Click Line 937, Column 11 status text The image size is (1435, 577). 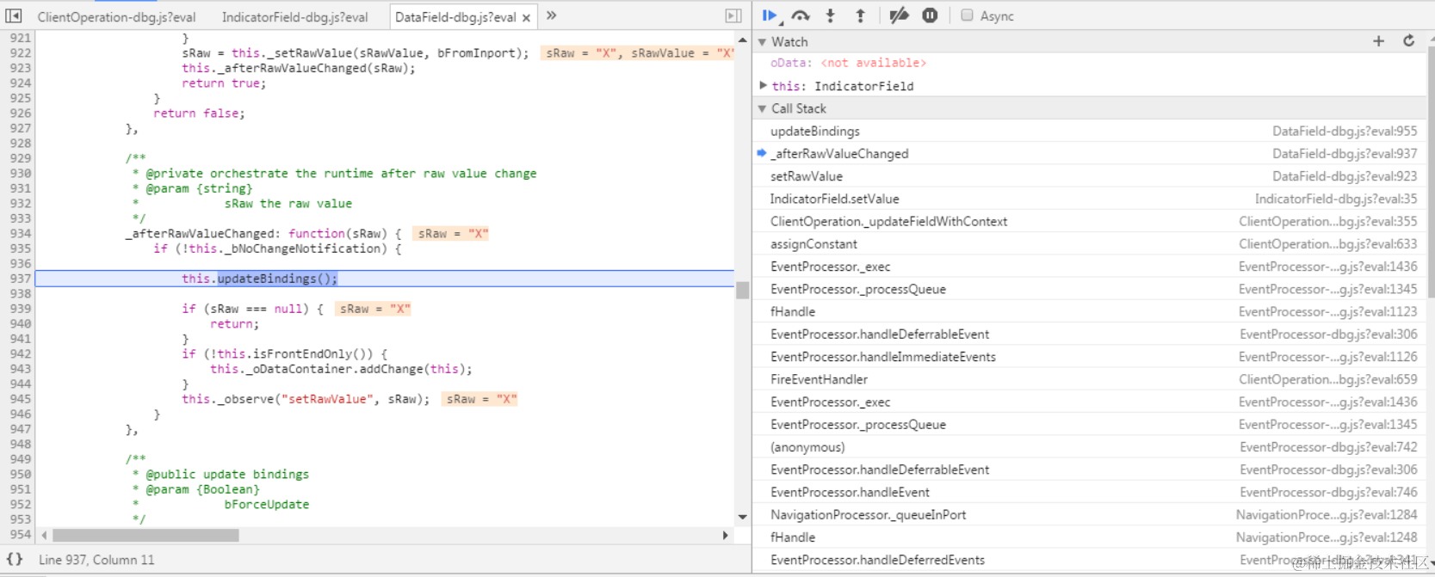click(96, 560)
